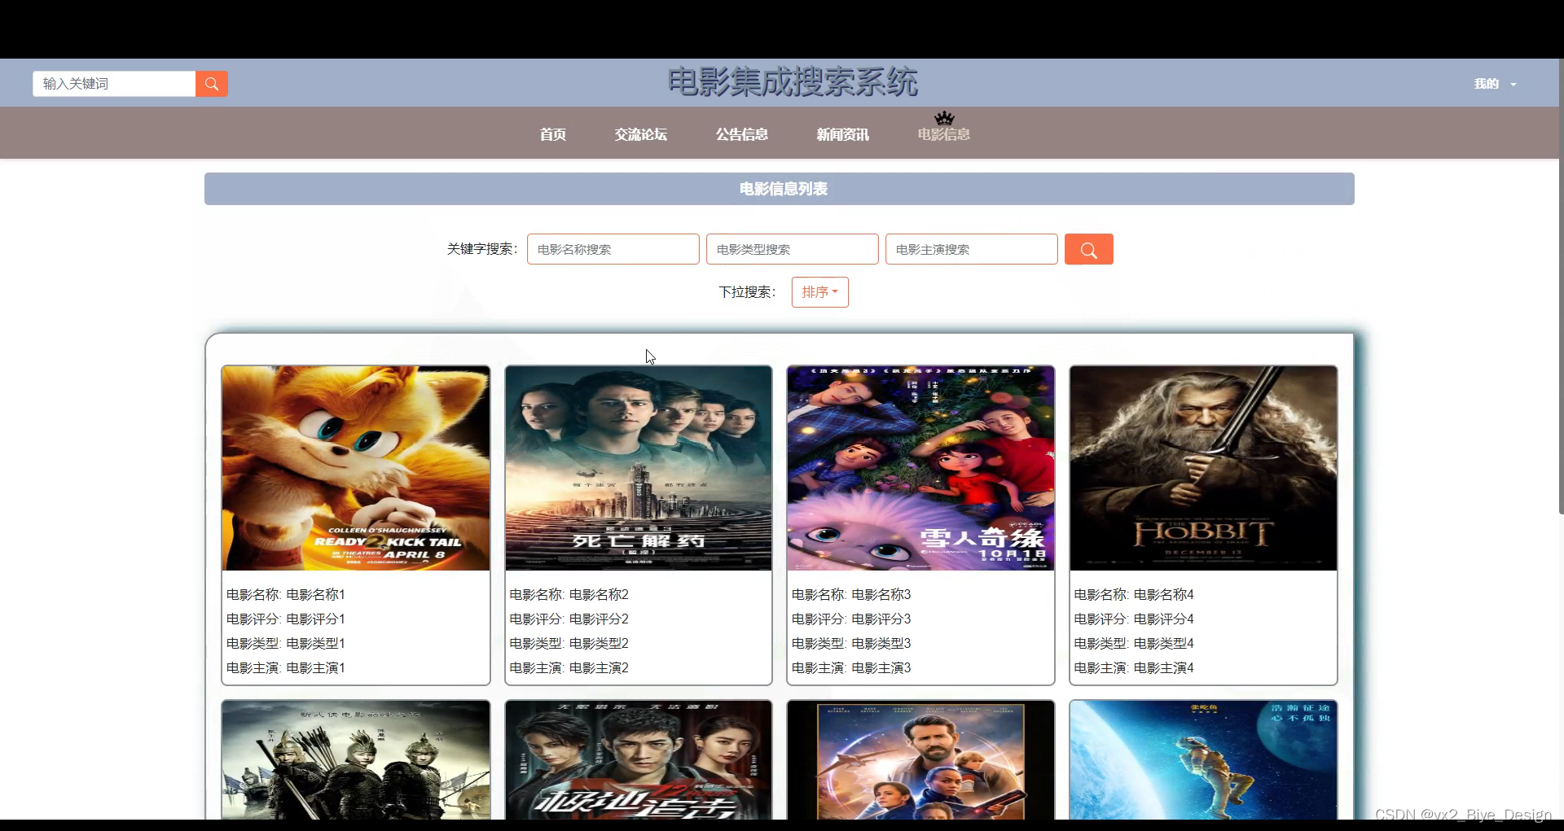Expand the 我的 user menu
Image resolution: width=1564 pixels, height=831 pixels.
(1495, 84)
